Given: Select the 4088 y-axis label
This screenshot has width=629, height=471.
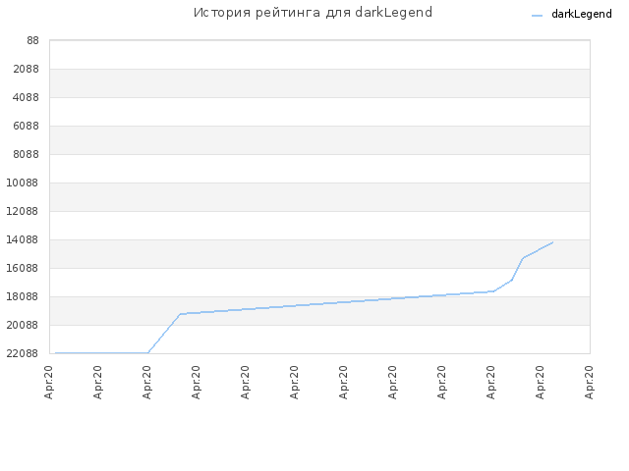Looking at the screenshot, I should pyautogui.click(x=27, y=97).
